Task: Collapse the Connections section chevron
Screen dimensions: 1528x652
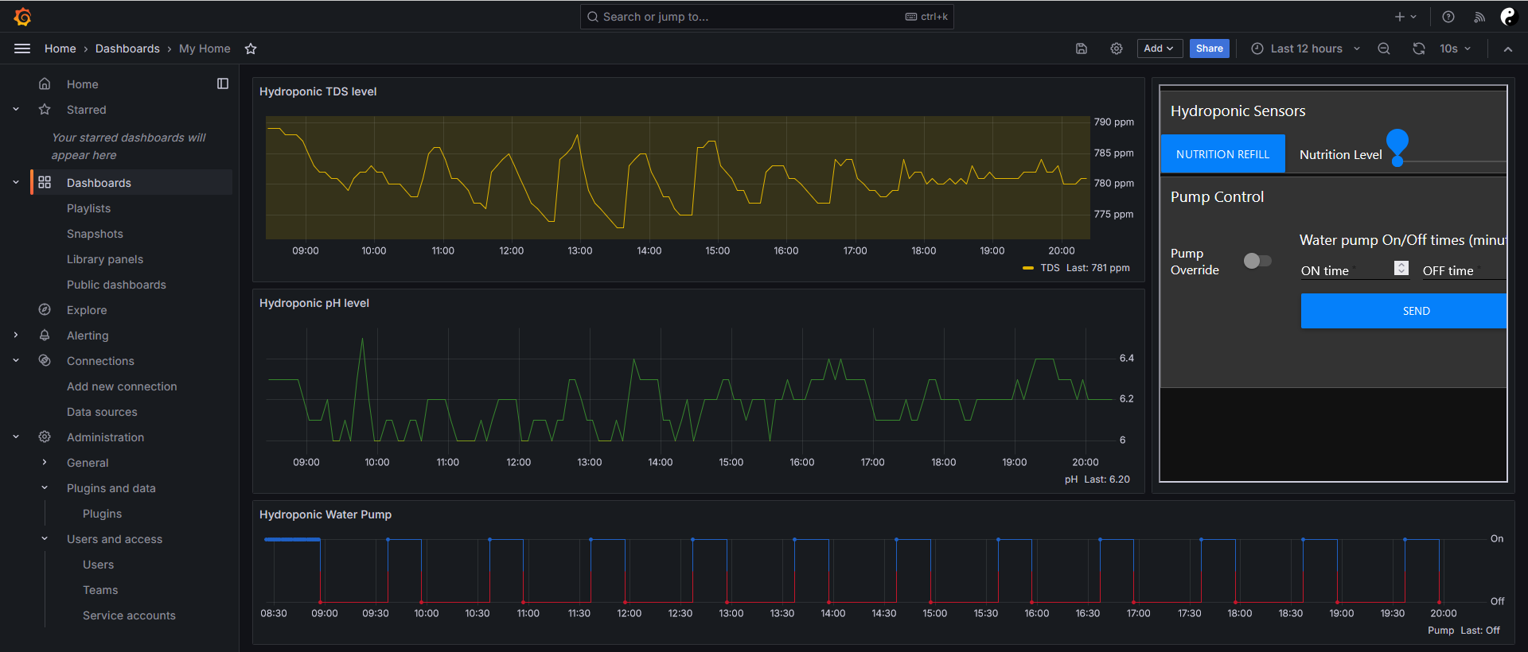Action: [x=16, y=360]
